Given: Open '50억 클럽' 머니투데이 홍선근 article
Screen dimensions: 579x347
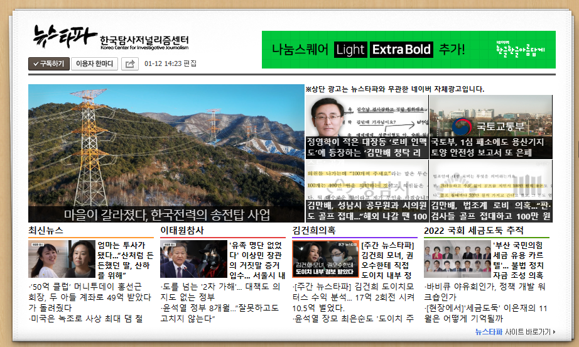Looking at the screenshot, I should 90,297.
